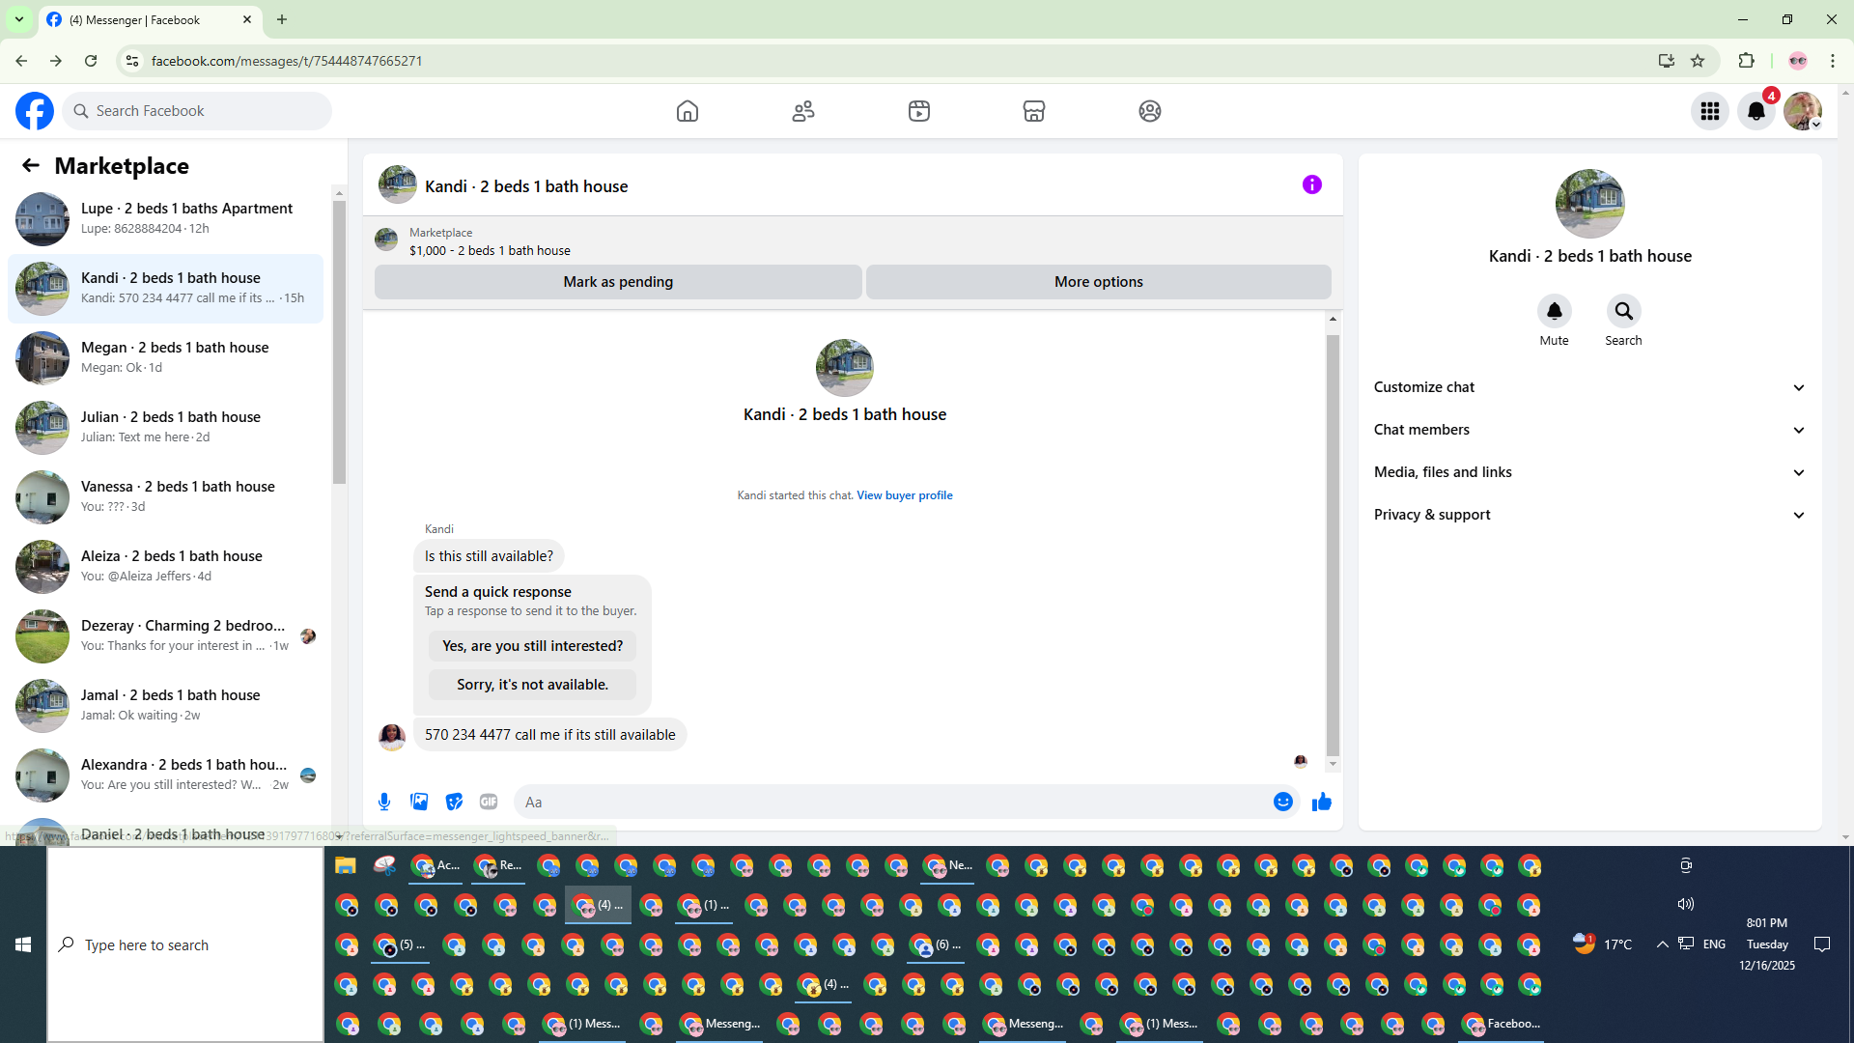Click the browser address bar URL
The height and width of the screenshot is (1043, 1854).
click(x=287, y=61)
